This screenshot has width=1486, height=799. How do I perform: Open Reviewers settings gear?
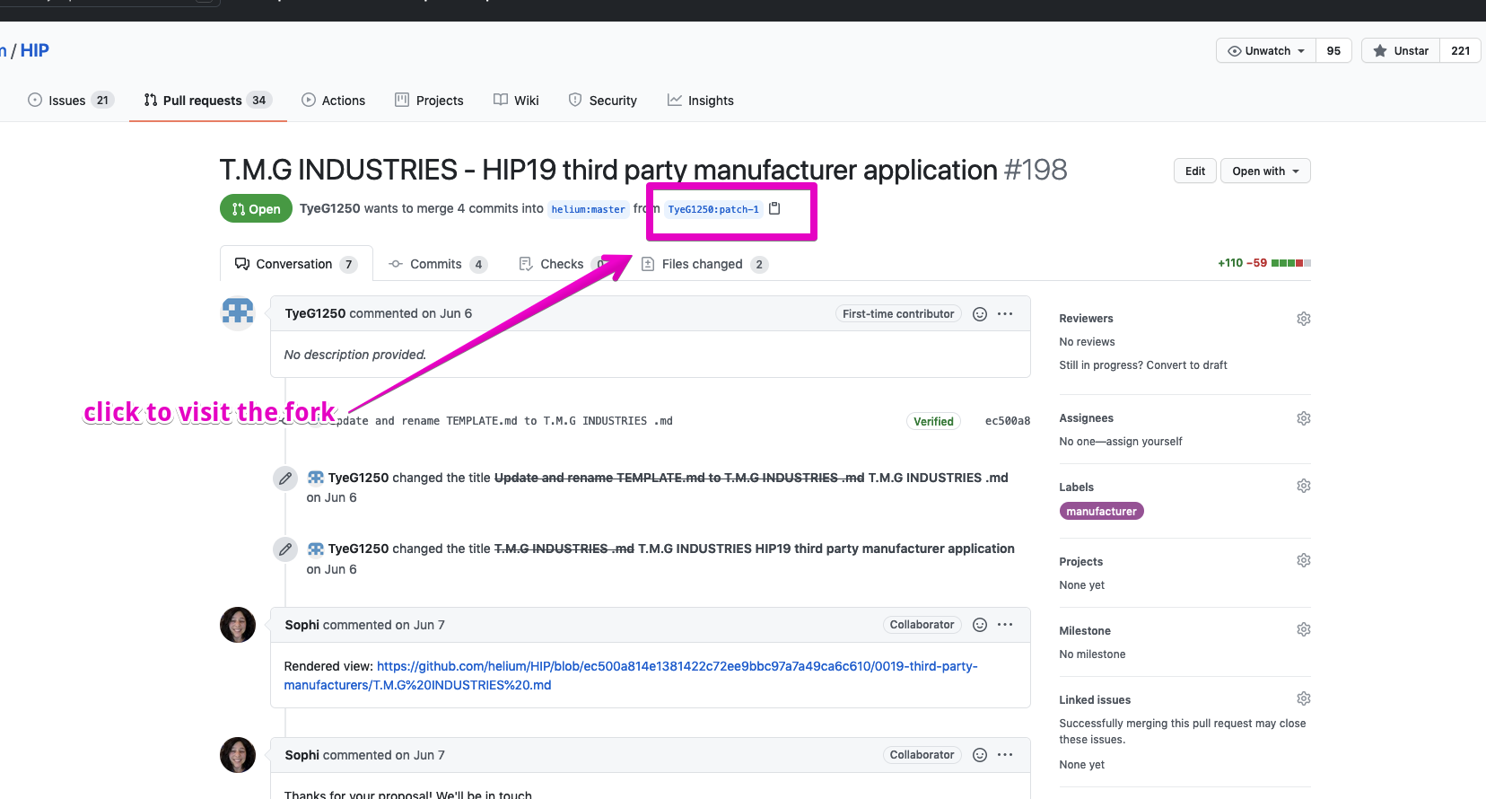[x=1304, y=319]
